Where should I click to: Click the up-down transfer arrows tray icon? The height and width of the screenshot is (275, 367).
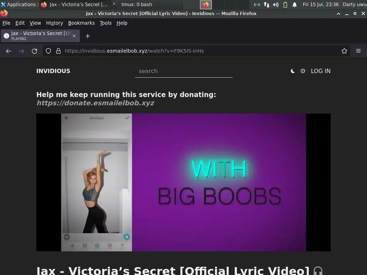pos(266,4)
